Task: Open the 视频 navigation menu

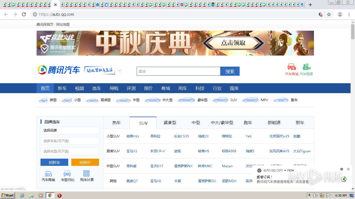Action: click(x=79, y=88)
